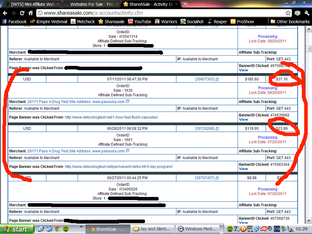Viewport: 312px width, 234px height.
Task: Click Lock Date 08/20/2011 for Sale 1630
Action: pyautogui.click(x=268, y=93)
